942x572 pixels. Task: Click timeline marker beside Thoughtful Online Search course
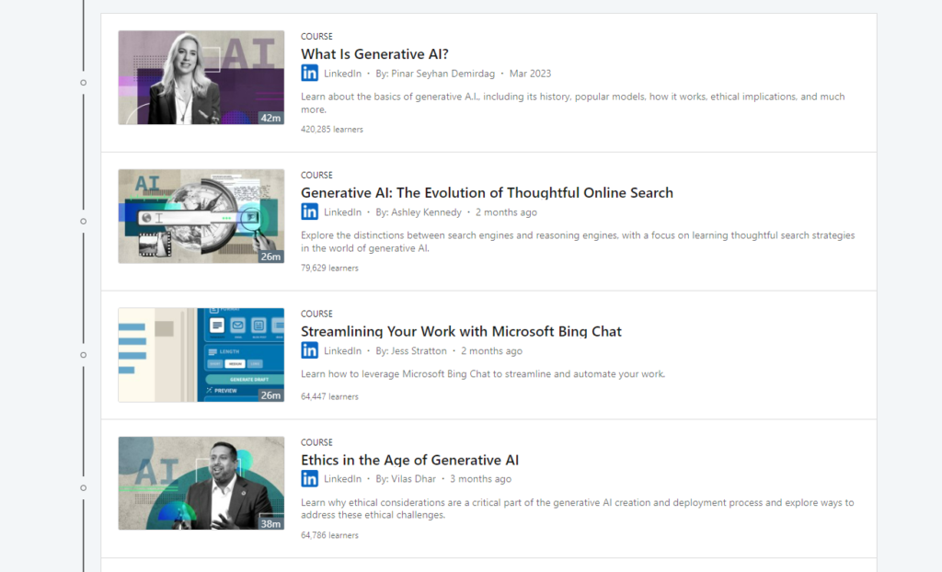tap(84, 222)
